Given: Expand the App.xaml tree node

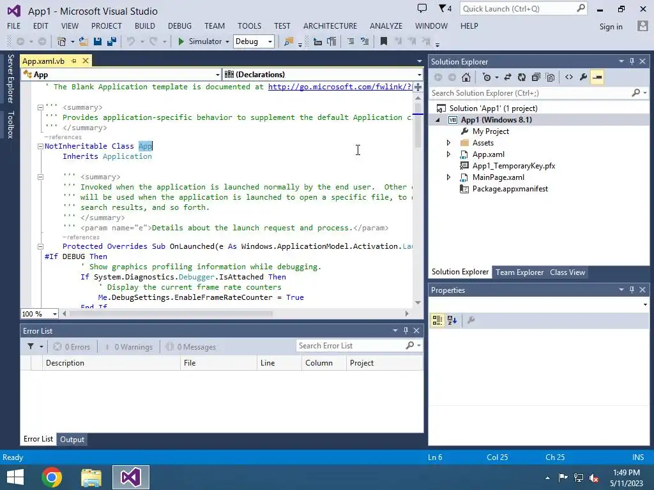Looking at the screenshot, I should [x=448, y=154].
